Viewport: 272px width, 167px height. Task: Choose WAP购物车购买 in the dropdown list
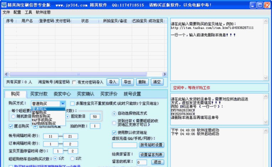48,123
